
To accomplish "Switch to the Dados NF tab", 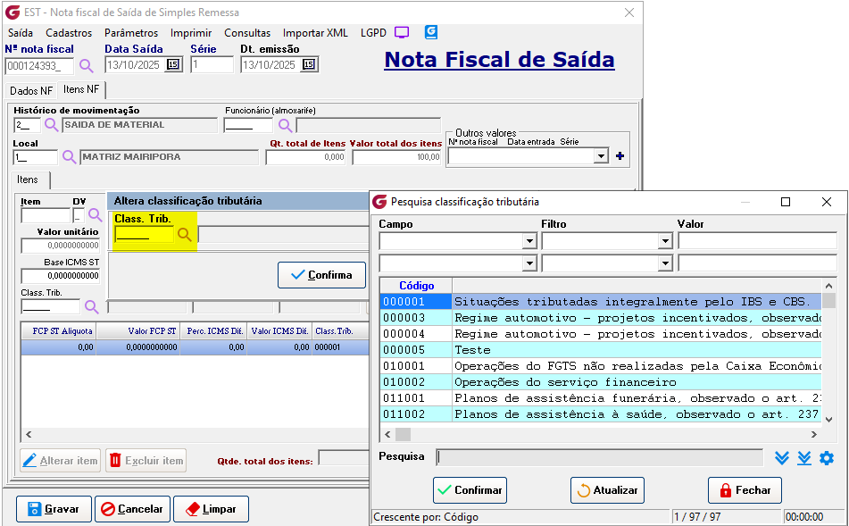I will click(31, 90).
